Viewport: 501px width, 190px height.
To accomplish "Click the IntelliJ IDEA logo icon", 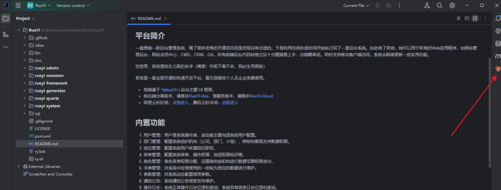I will pyautogui.click(x=6, y=6).
